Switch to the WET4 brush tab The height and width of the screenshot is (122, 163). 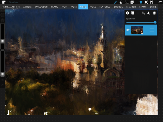click(x=93, y=7)
